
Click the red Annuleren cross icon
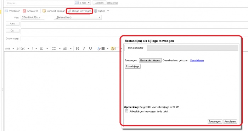pos(24,11)
